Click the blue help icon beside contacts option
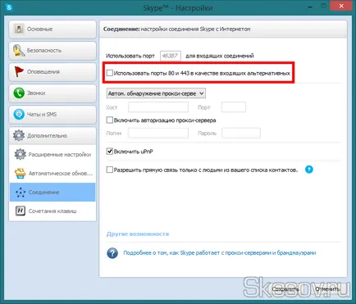356x304 pixels. click(308, 170)
